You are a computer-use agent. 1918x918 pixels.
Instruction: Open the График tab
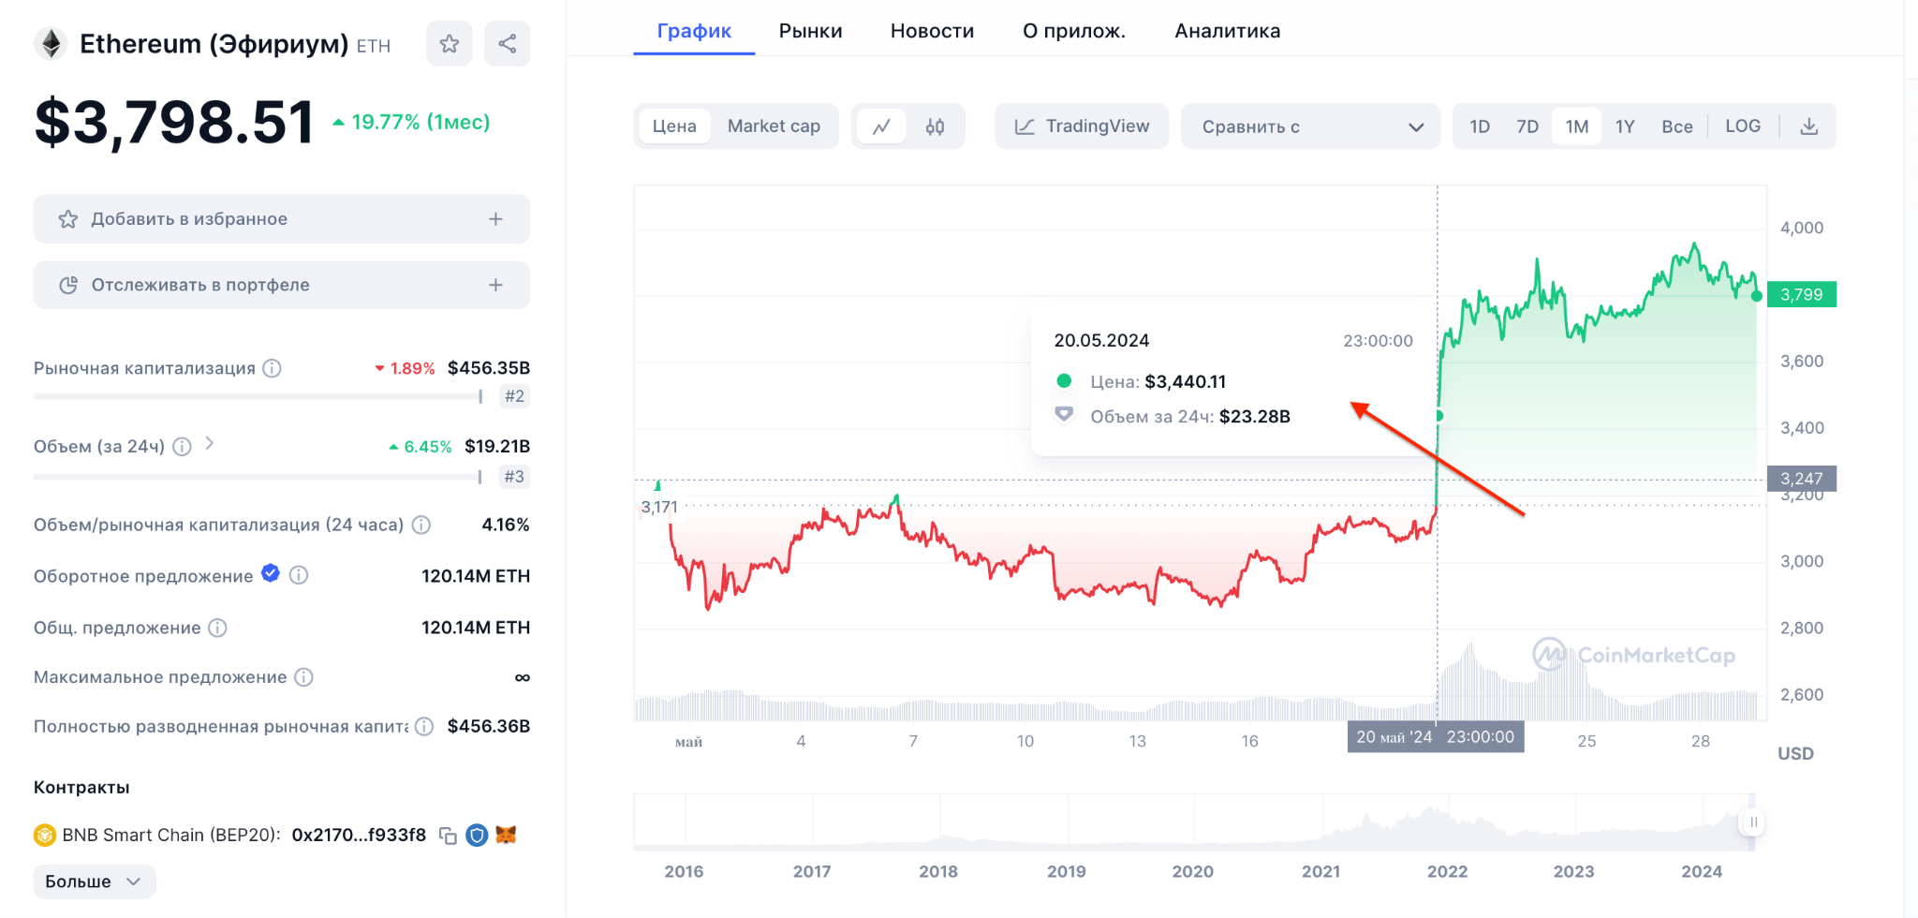tap(694, 31)
